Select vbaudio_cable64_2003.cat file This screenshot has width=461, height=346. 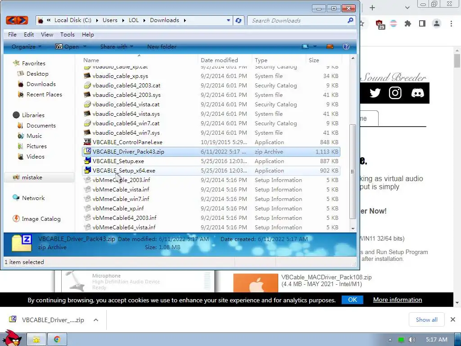(x=127, y=85)
